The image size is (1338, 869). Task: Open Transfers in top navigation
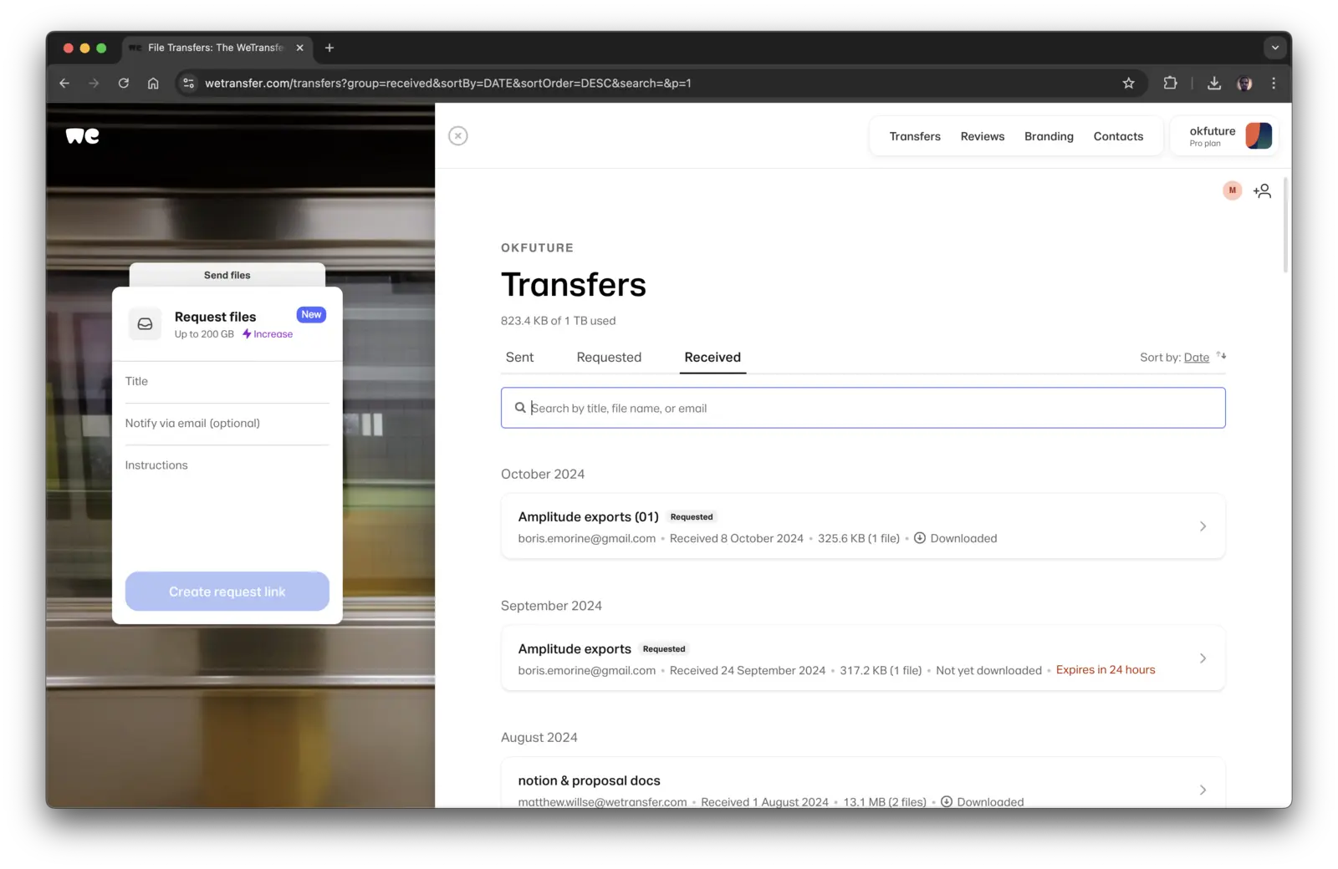[915, 136]
